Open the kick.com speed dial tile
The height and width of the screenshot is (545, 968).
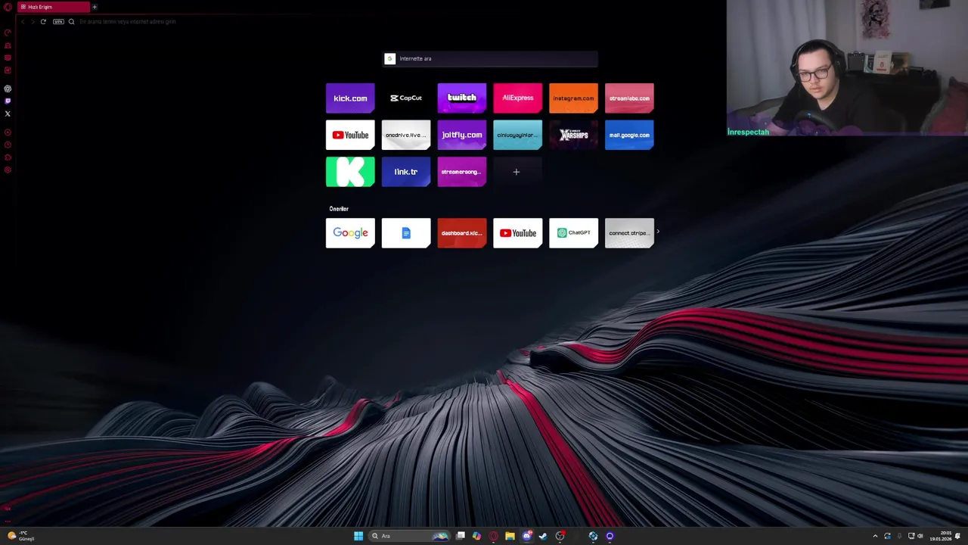coord(350,98)
